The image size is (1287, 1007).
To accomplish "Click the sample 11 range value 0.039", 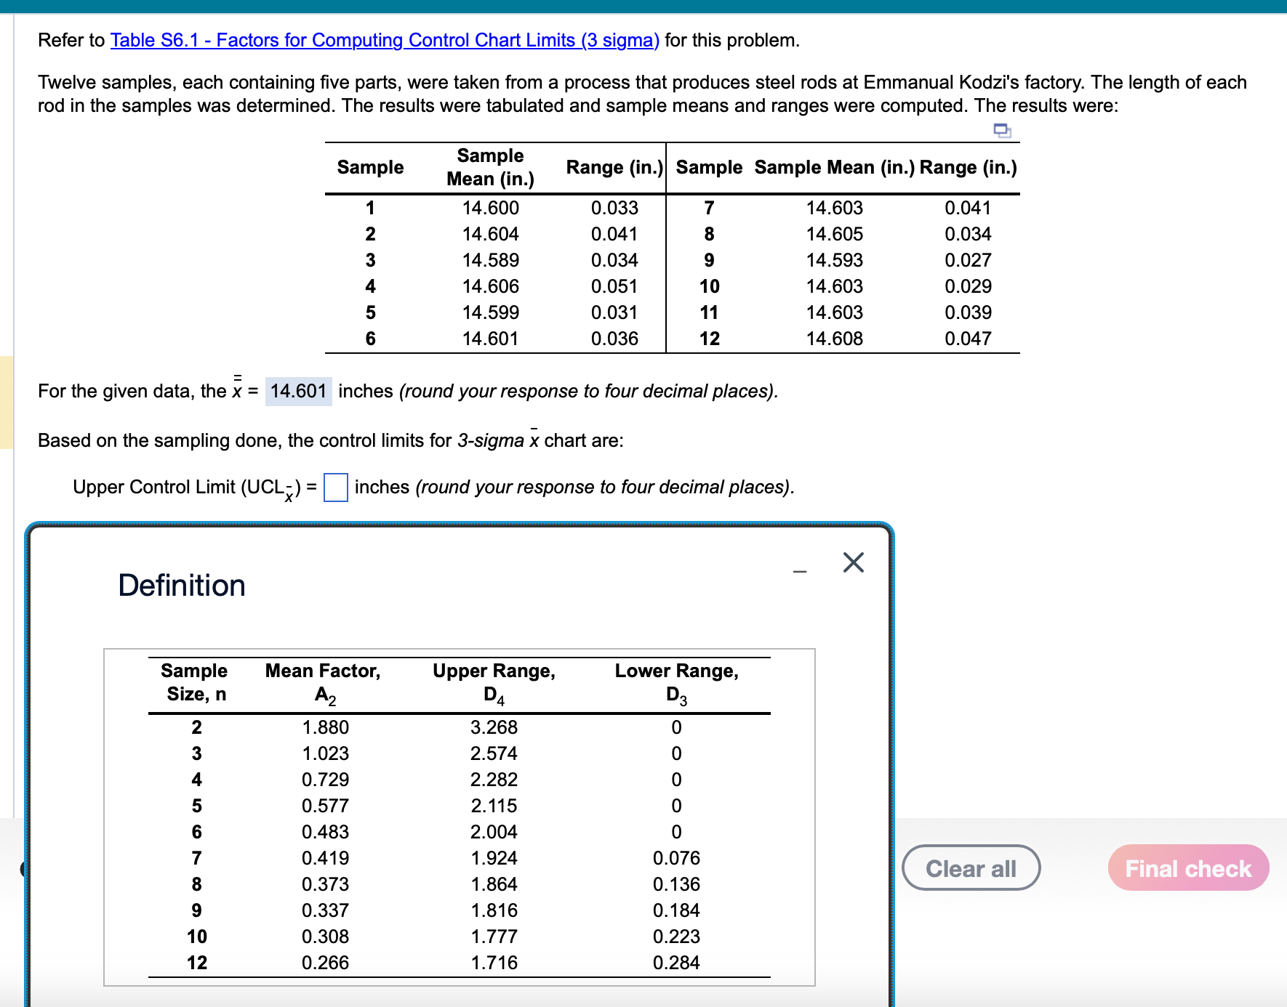I will tap(968, 312).
